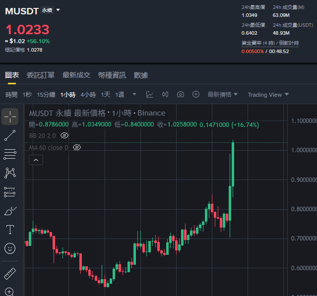Select the trend line drawing tool
This screenshot has width=317, height=296.
[10, 135]
